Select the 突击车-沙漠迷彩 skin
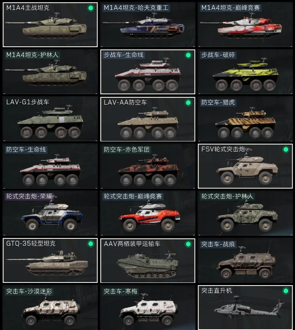 pos(50,308)
